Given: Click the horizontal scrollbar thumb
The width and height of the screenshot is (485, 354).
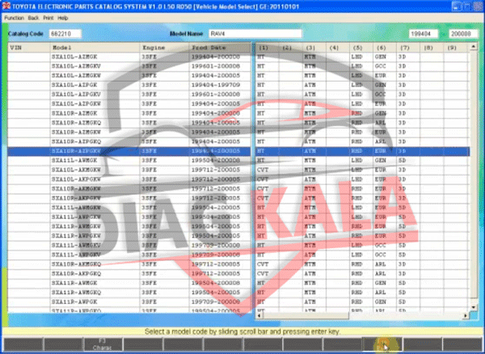Looking at the screenshot, I should pos(306,316).
